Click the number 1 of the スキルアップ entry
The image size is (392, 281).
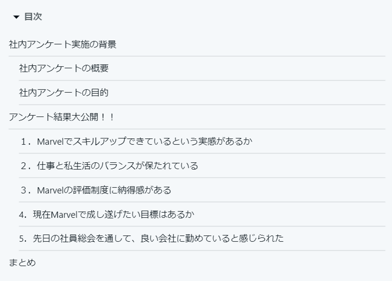coord(24,142)
